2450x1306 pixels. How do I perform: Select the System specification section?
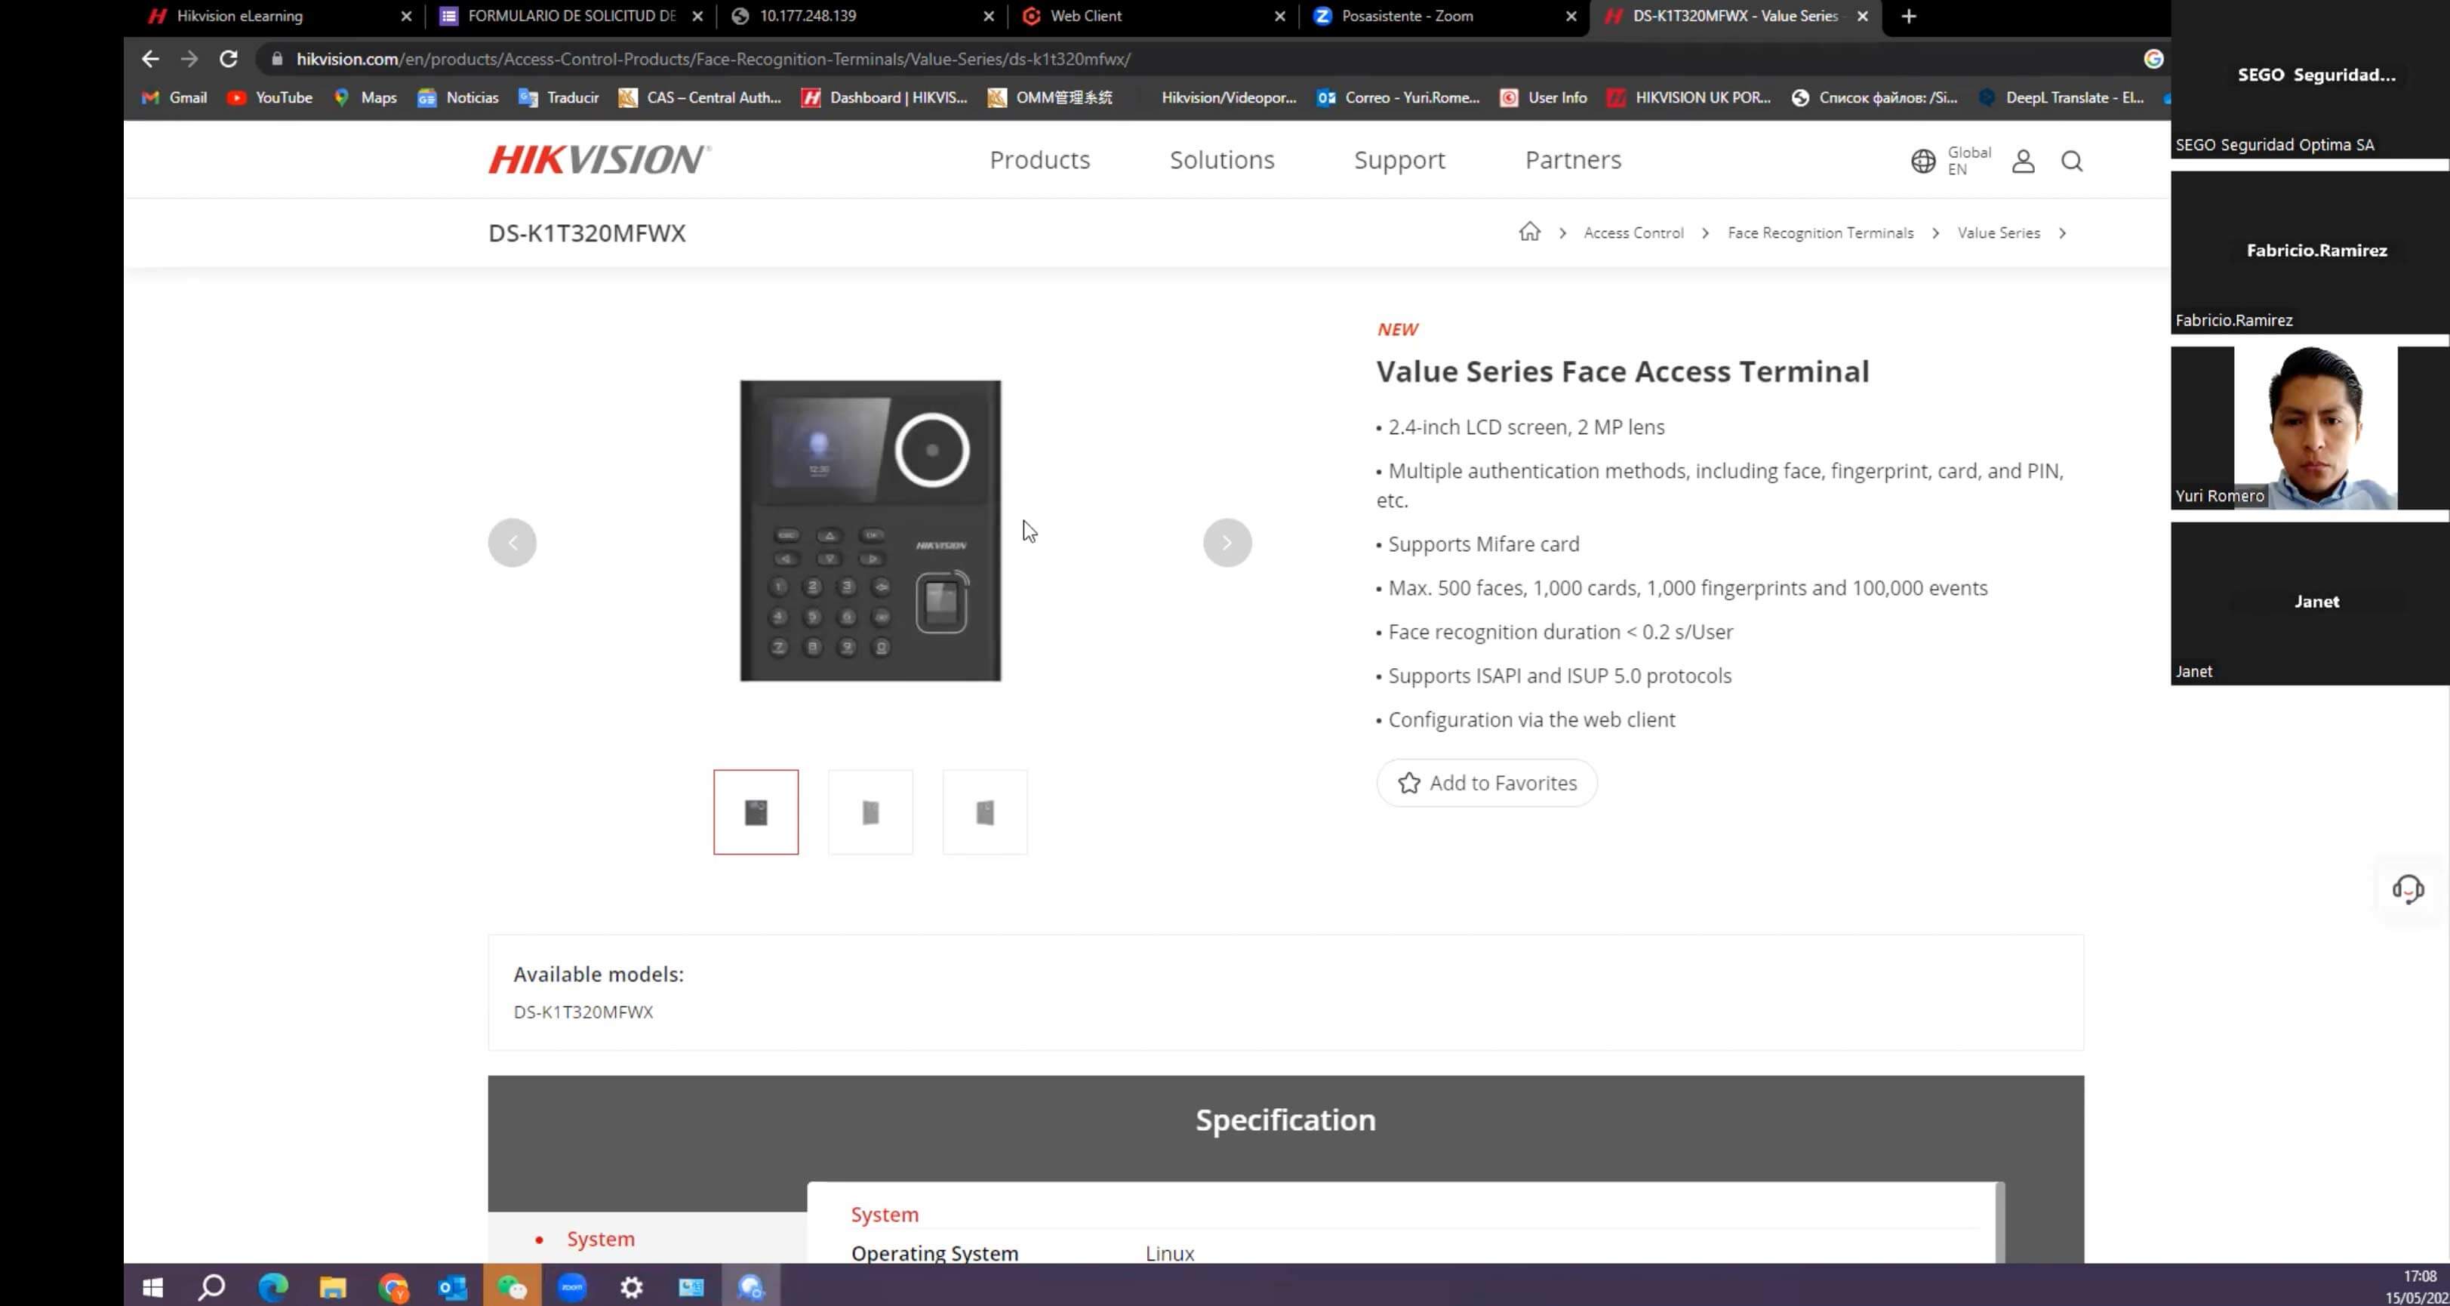point(600,1239)
